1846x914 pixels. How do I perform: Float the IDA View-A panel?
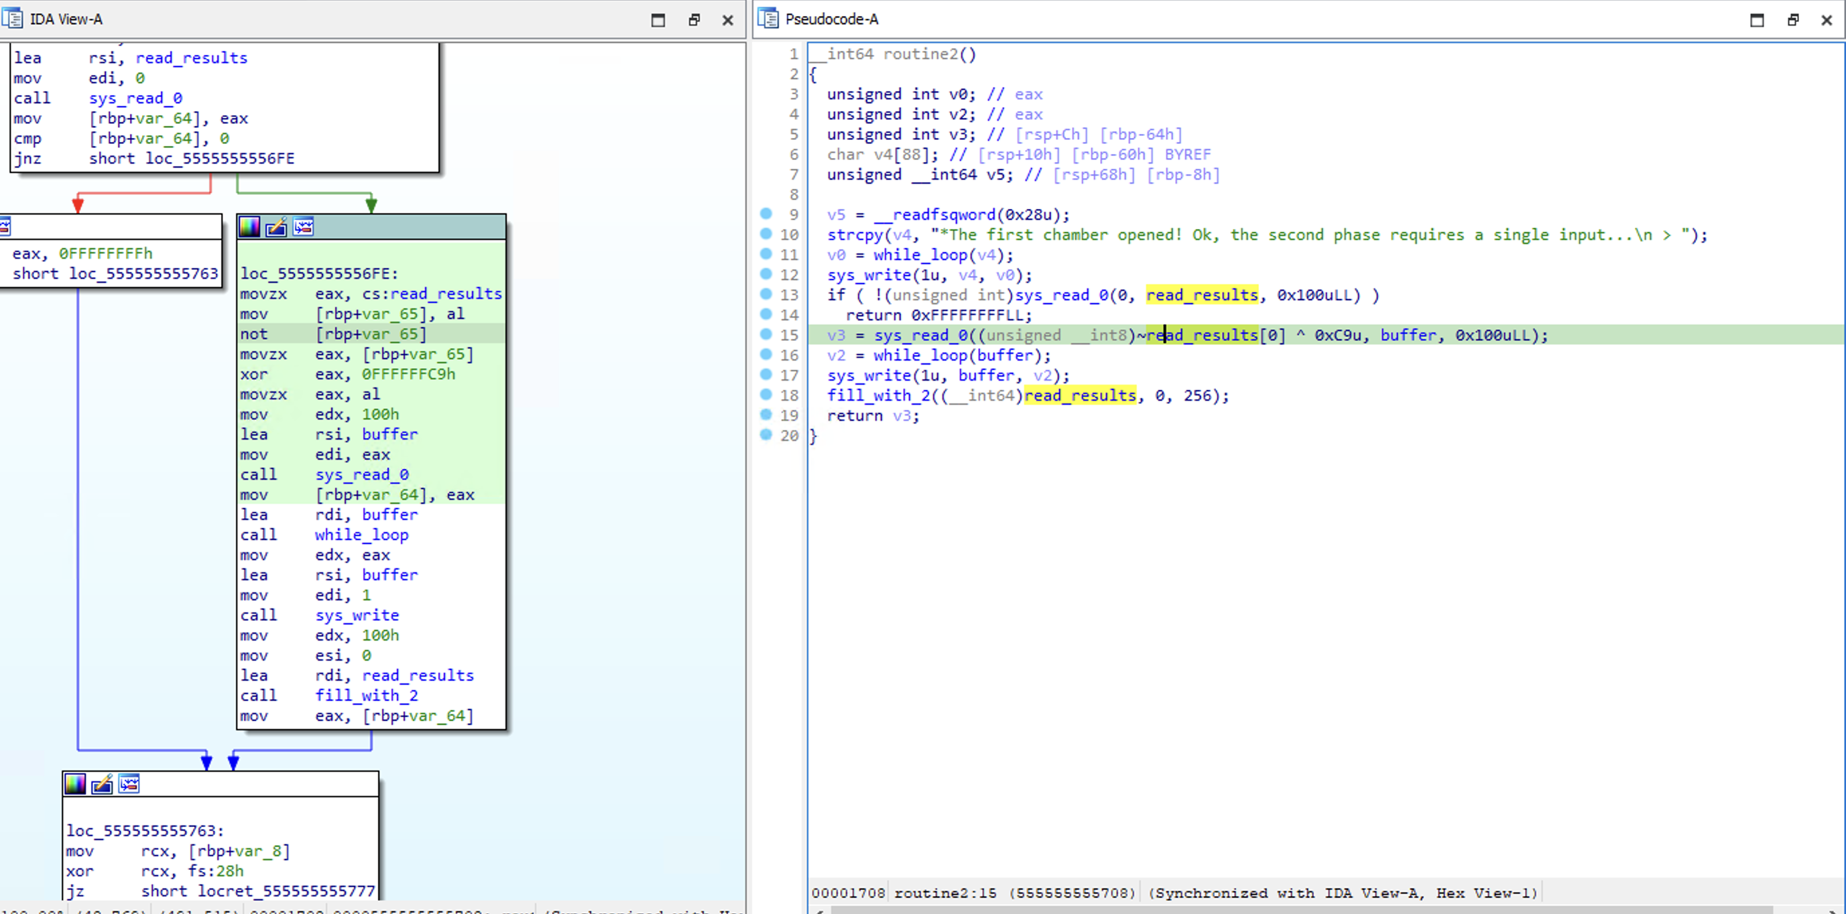tap(694, 20)
